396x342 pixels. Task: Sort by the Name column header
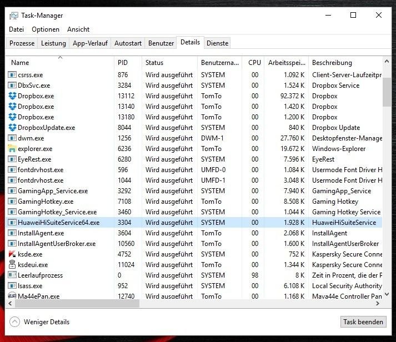tap(60, 63)
